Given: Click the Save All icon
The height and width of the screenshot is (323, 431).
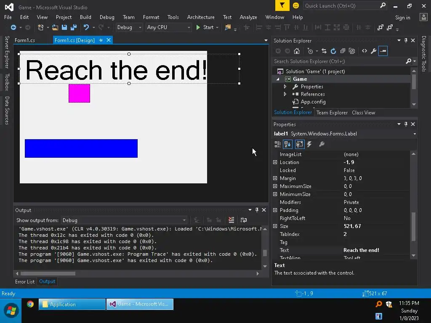Looking at the screenshot, I should (x=74, y=27).
